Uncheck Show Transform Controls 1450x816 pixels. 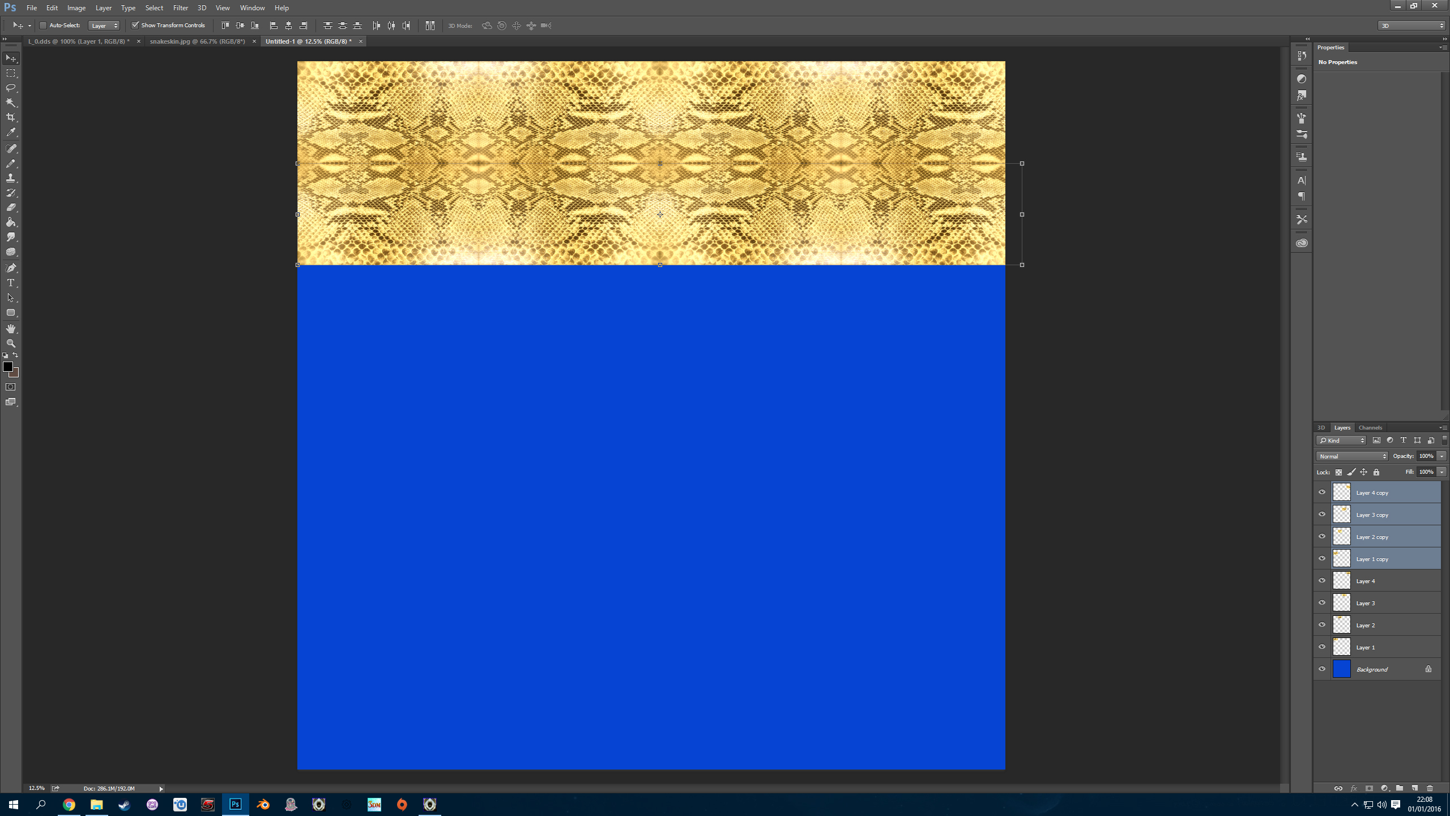point(135,25)
